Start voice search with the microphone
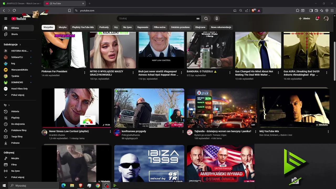336x189 pixels. pyautogui.click(x=217, y=19)
